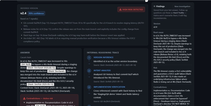Click the 'Context from: Slack: DevSarah' line

coord(47,90)
